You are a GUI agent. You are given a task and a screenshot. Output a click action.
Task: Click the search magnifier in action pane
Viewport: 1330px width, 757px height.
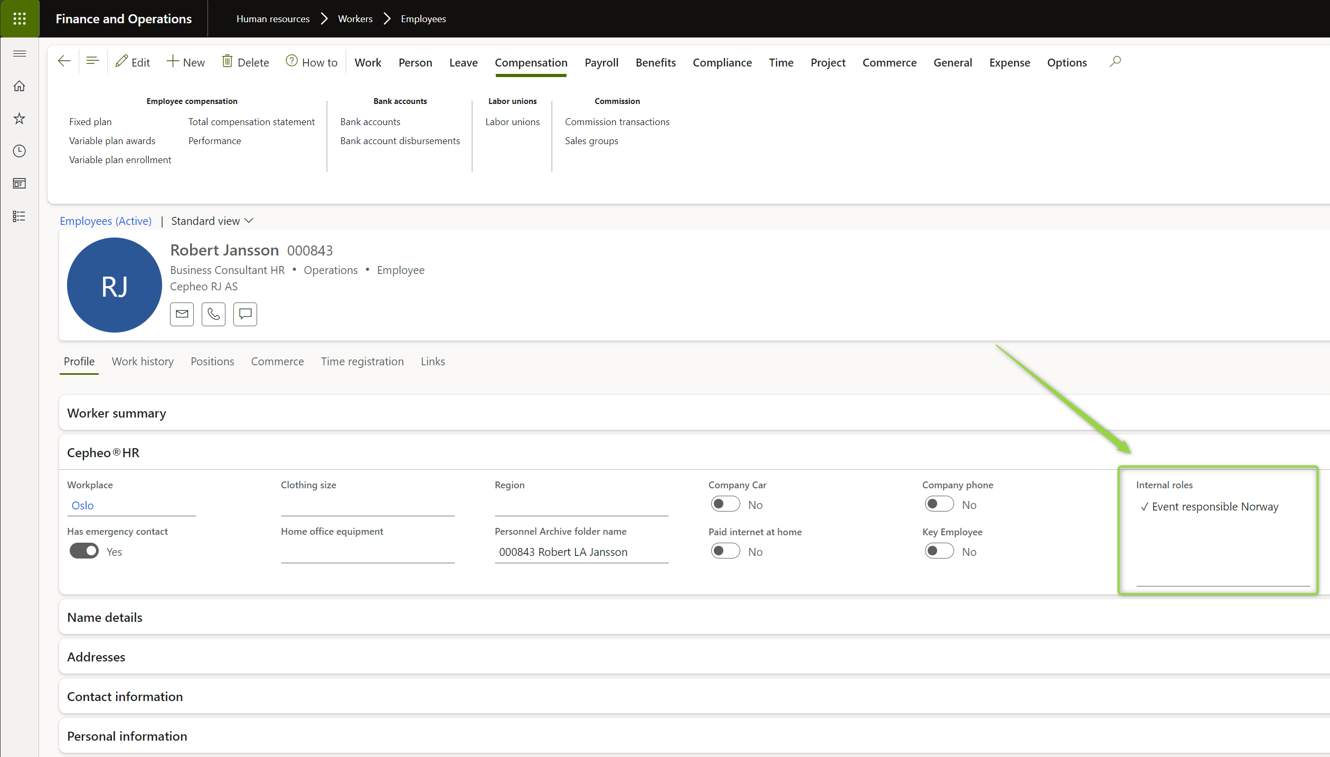tap(1115, 62)
